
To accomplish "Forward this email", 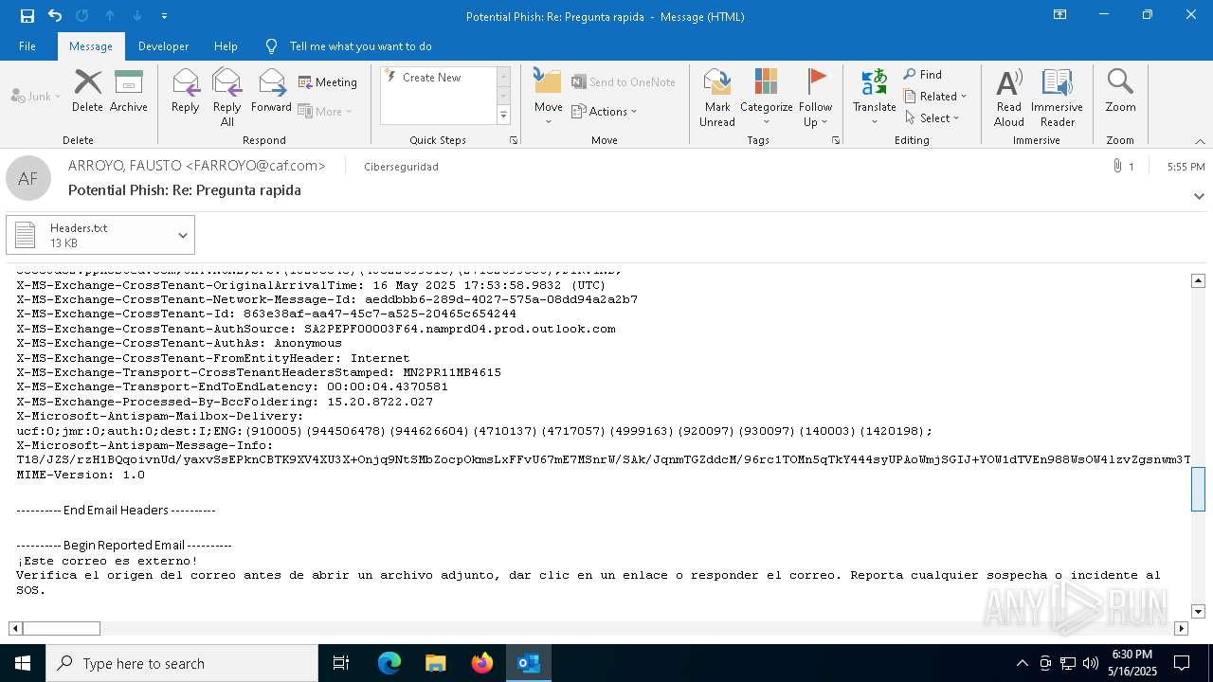I will pyautogui.click(x=271, y=91).
